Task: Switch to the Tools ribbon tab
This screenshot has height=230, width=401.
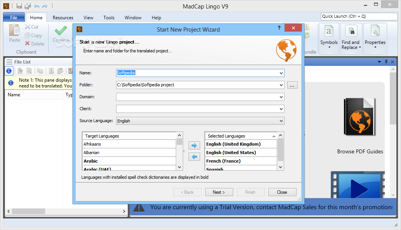Action: point(109,18)
